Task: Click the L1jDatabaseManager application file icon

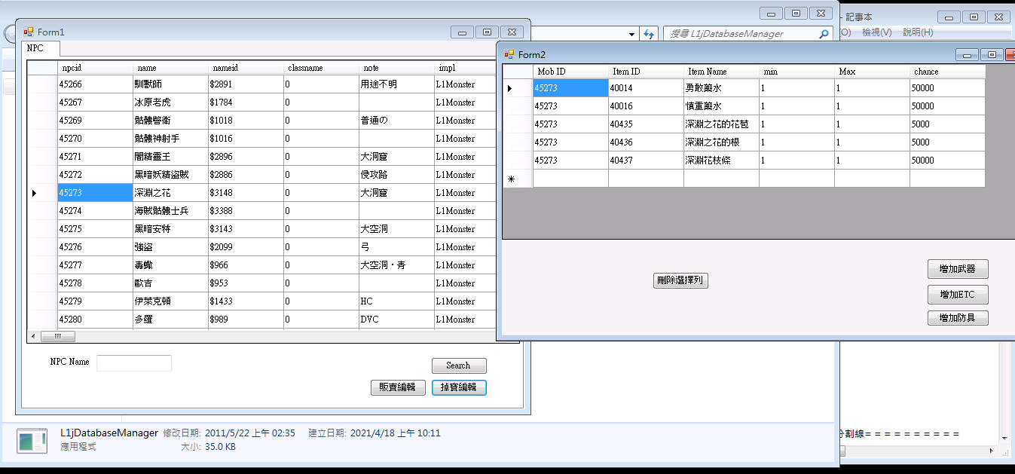Action: click(33, 441)
